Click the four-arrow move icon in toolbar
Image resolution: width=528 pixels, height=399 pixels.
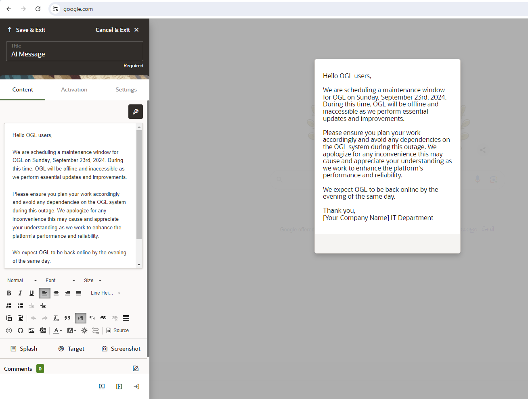coord(84,330)
